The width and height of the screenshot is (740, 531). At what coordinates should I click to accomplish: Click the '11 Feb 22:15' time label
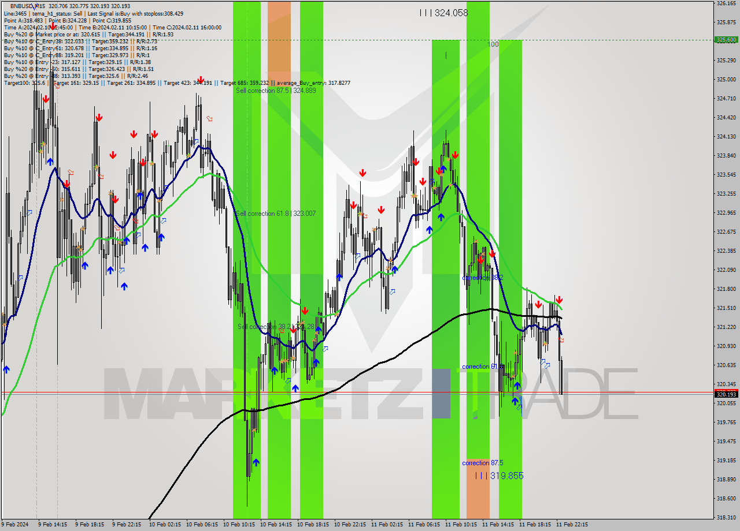click(572, 525)
